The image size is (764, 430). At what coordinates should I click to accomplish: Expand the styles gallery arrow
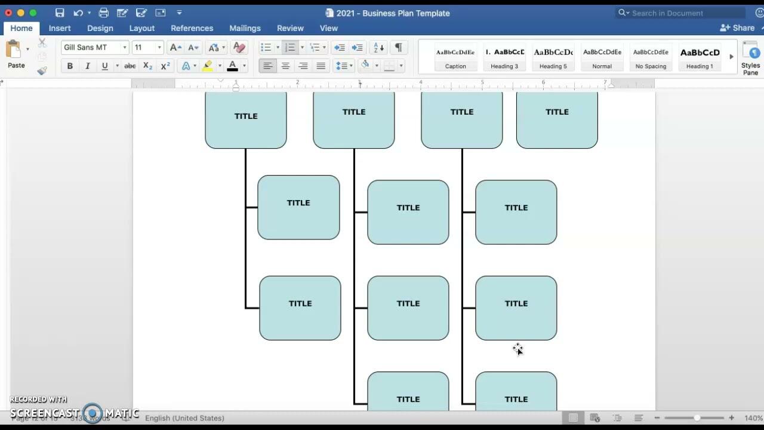click(731, 57)
